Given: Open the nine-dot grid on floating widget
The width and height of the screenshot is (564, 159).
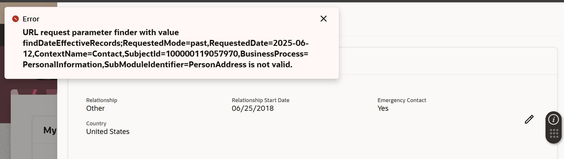Looking at the screenshot, I should click(554, 133).
